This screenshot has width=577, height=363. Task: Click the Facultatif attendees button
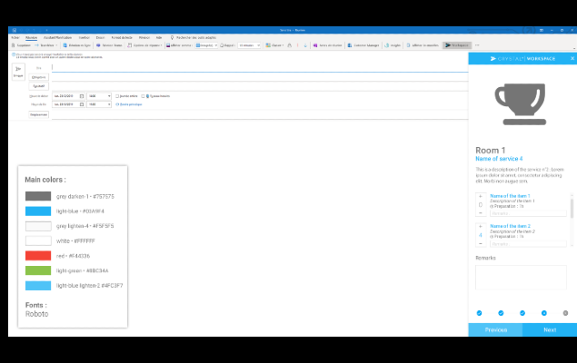(x=39, y=86)
